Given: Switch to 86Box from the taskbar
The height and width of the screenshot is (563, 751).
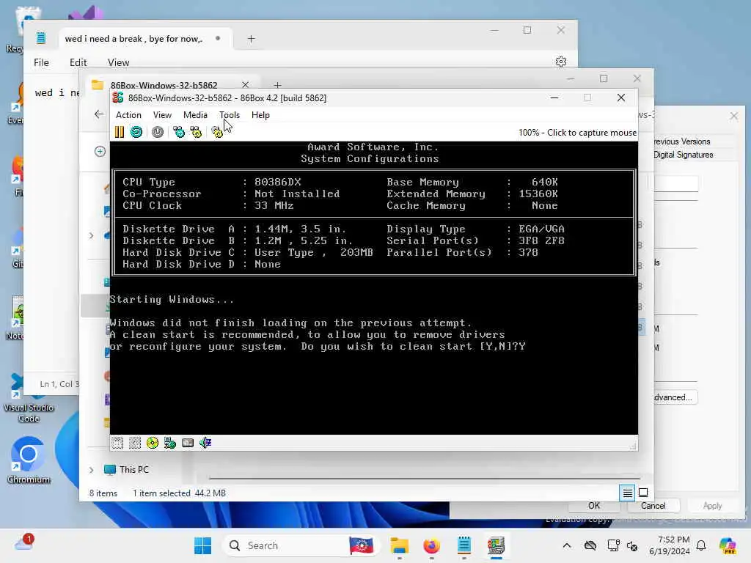Looking at the screenshot, I should (497, 545).
